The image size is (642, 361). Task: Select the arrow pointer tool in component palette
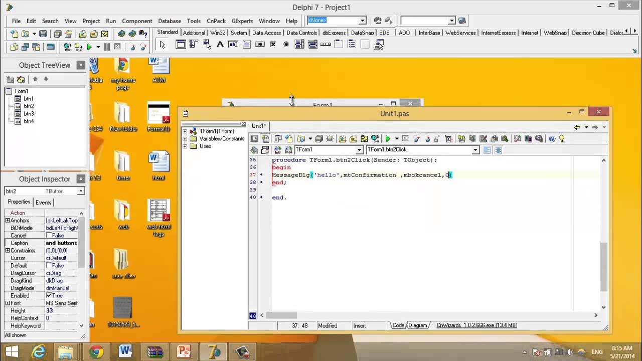pos(162,45)
